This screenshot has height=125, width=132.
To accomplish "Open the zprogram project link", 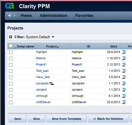I will click(42, 83).
